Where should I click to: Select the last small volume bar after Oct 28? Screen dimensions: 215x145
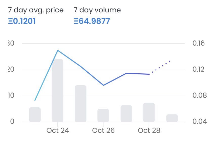point(172,118)
